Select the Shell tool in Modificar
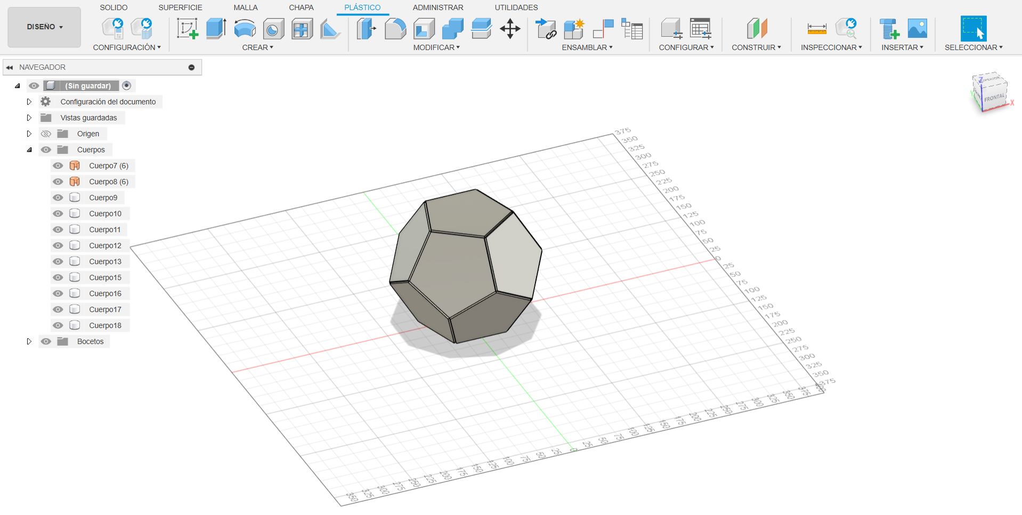The image size is (1022, 515). click(424, 29)
